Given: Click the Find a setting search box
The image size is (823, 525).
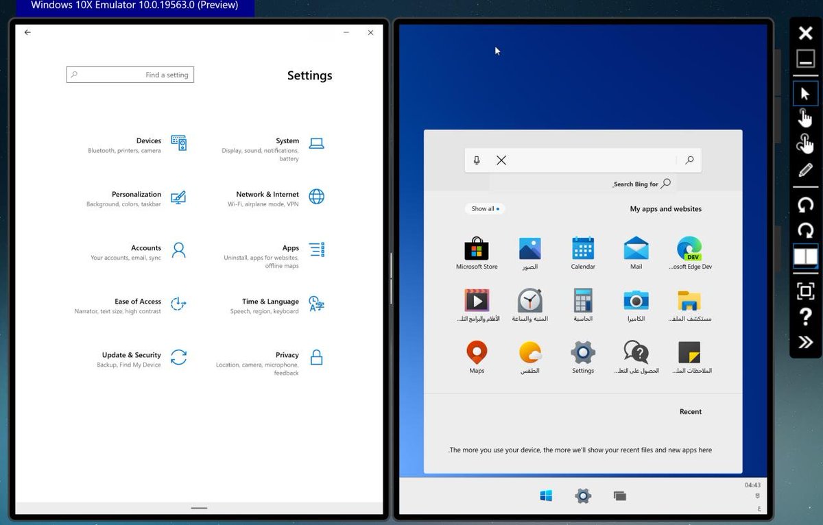Looking at the screenshot, I should pos(130,75).
